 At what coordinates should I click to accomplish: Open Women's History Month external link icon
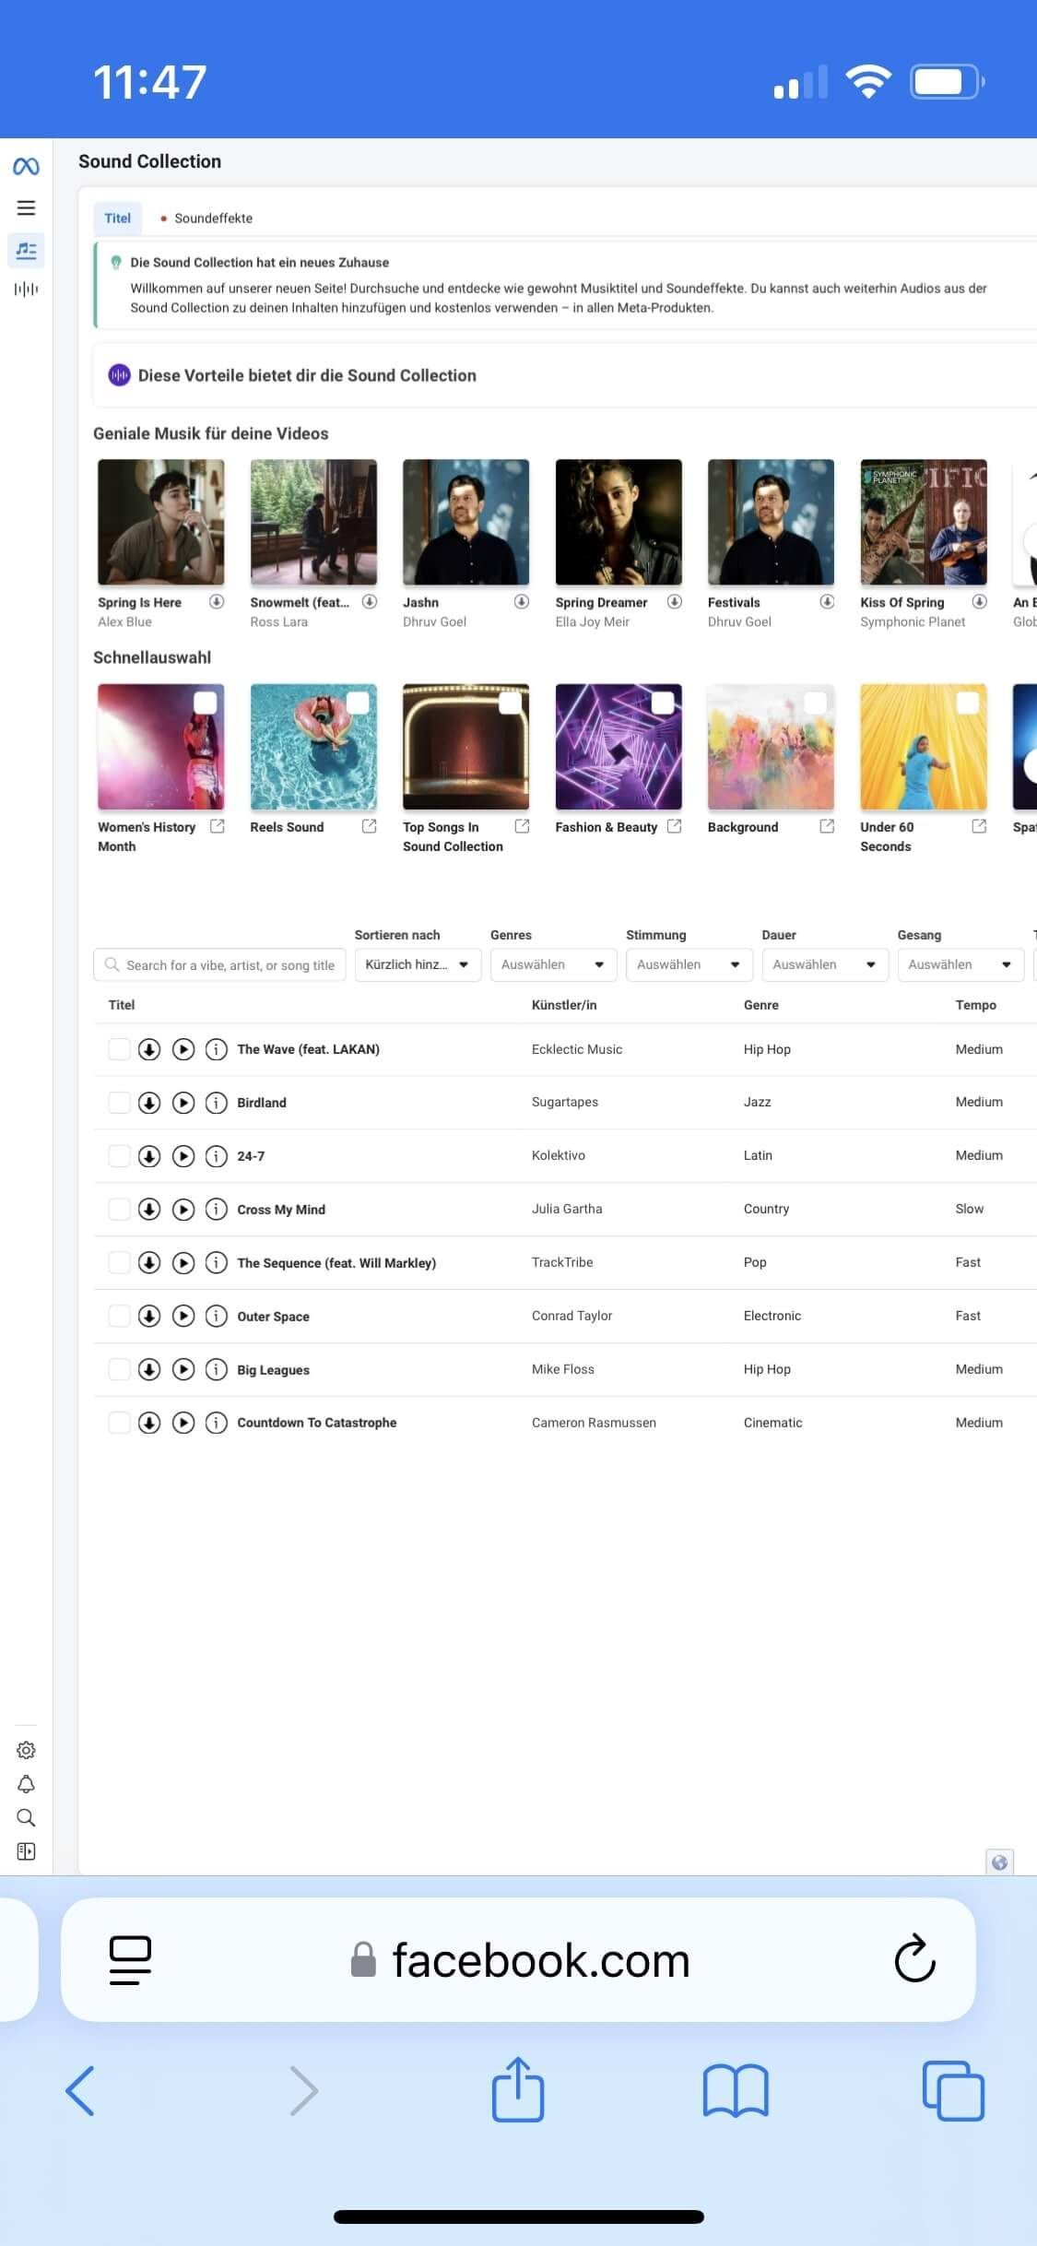(217, 826)
